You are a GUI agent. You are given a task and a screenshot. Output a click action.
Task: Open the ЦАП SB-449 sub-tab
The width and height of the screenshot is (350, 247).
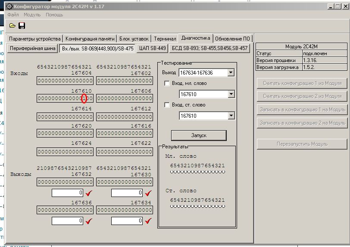coord(153,48)
